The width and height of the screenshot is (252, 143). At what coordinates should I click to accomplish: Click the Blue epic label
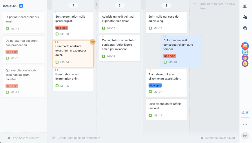coord(155,86)
